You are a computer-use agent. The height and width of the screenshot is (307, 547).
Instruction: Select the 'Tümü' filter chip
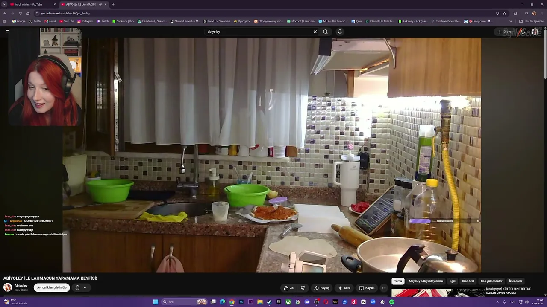coord(398,281)
